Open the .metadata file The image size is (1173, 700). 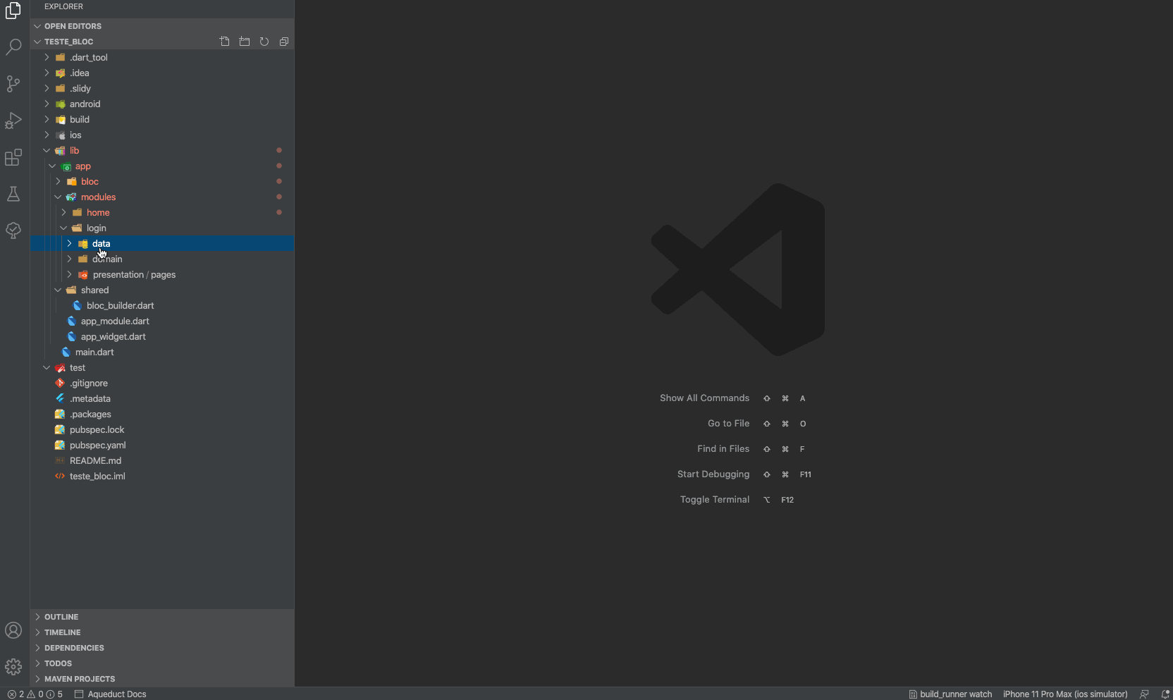[x=162, y=399]
